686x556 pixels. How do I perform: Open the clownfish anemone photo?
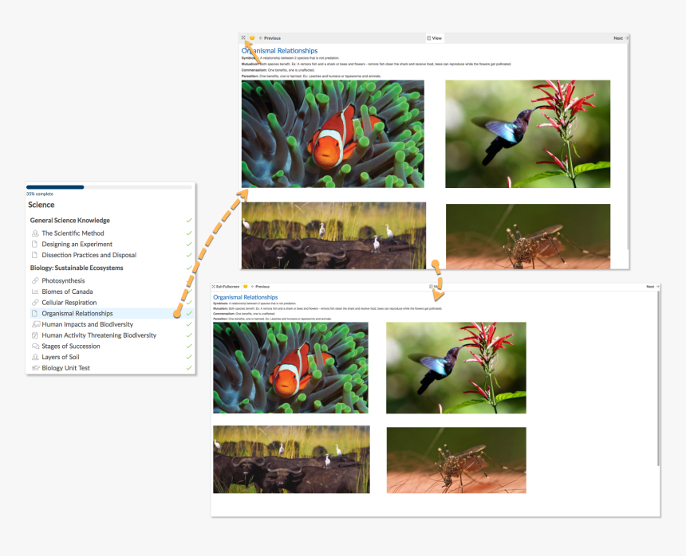[x=333, y=135]
